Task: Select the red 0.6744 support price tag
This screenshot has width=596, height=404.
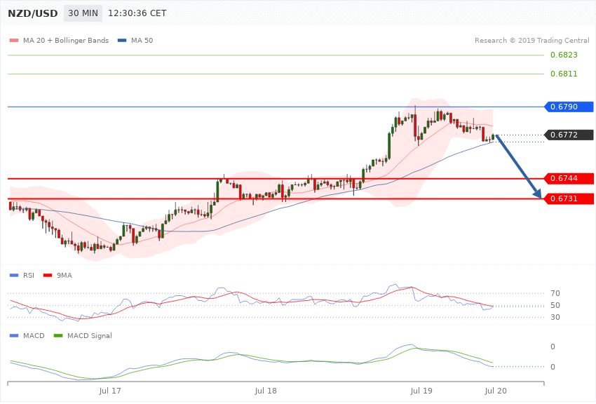Action: click(569, 178)
